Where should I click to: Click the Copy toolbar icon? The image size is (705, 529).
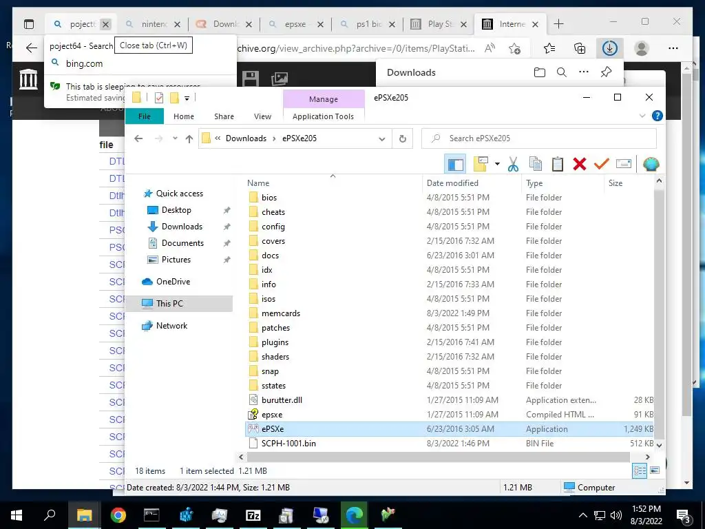tap(536, 164)
